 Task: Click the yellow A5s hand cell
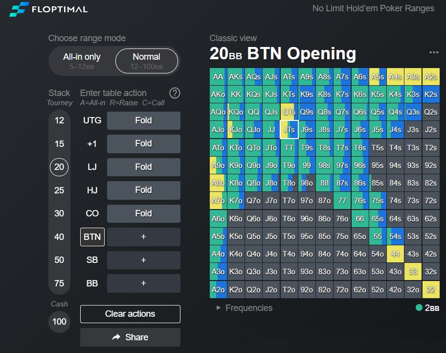pyautogui.click(x=378, y=77)
